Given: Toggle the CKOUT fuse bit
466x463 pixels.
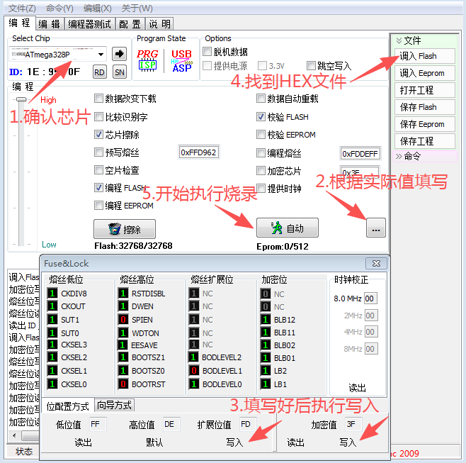Looking at the screenshot, I should [x=52, y=306].
